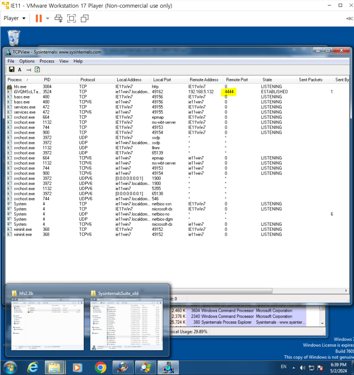This screenshot has height=375, width=354.
Task: Open the hfs2.3b window thumbnail preview
Action: [x=48, y=324]
